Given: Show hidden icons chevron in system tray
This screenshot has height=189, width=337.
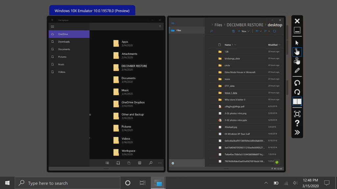Looking at the screenshot, I should [266, 183].
